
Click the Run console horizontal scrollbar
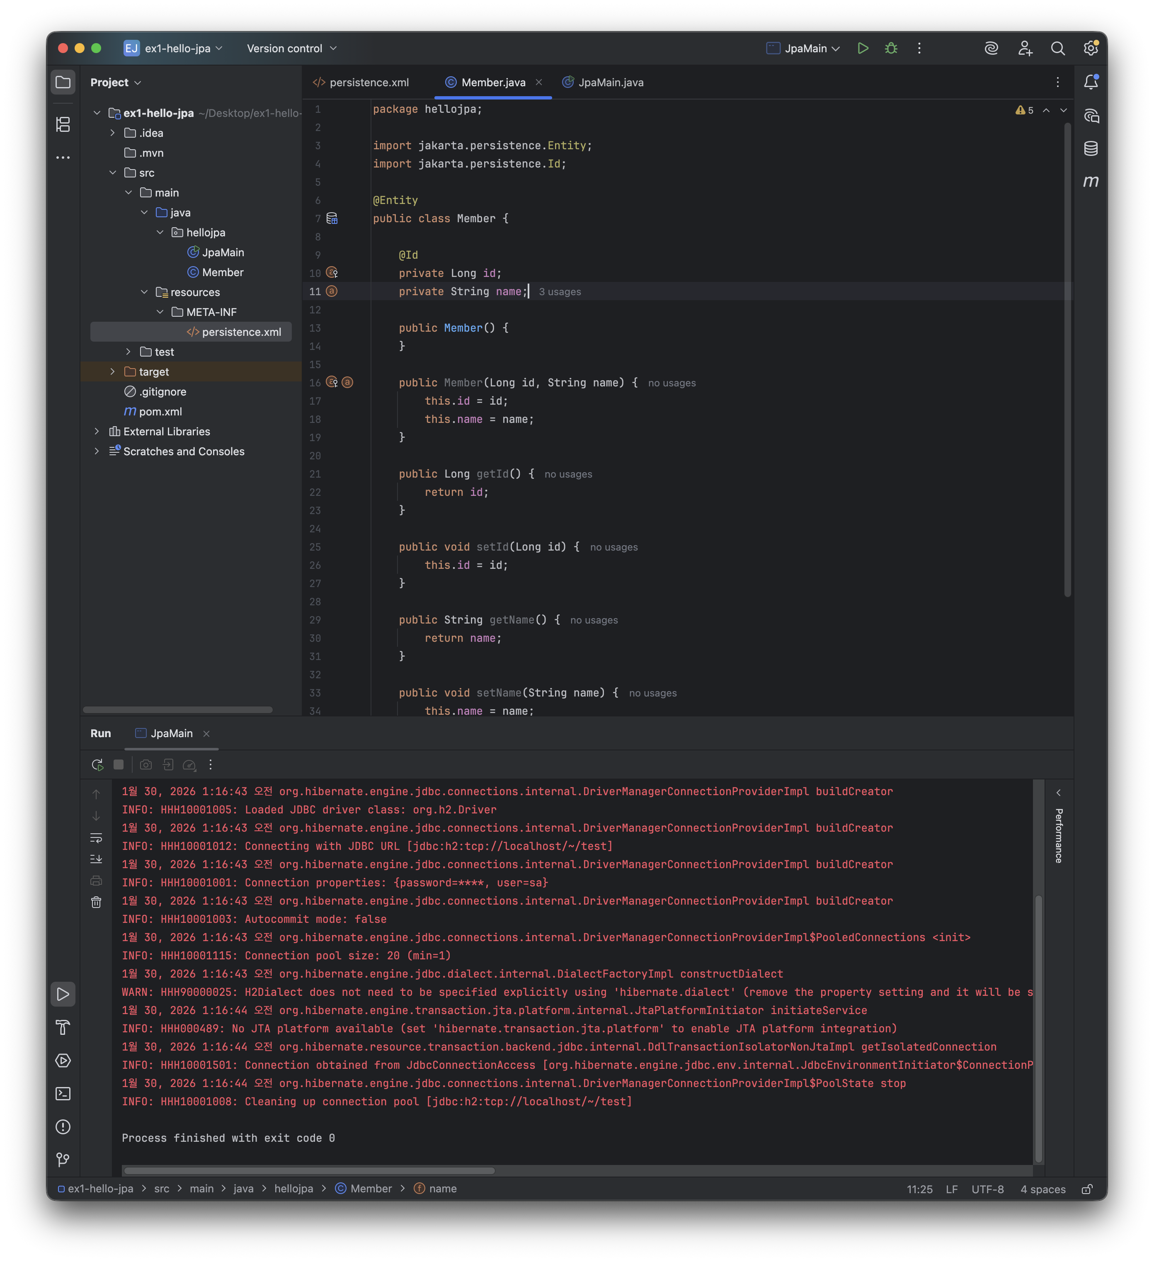coord(309,1170)
